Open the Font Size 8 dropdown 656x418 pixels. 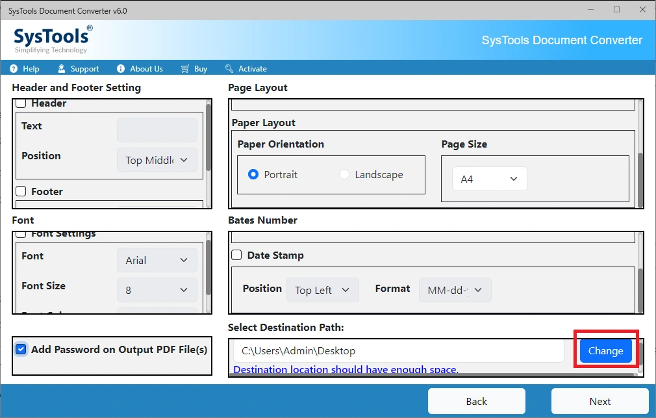coord(157,290)
